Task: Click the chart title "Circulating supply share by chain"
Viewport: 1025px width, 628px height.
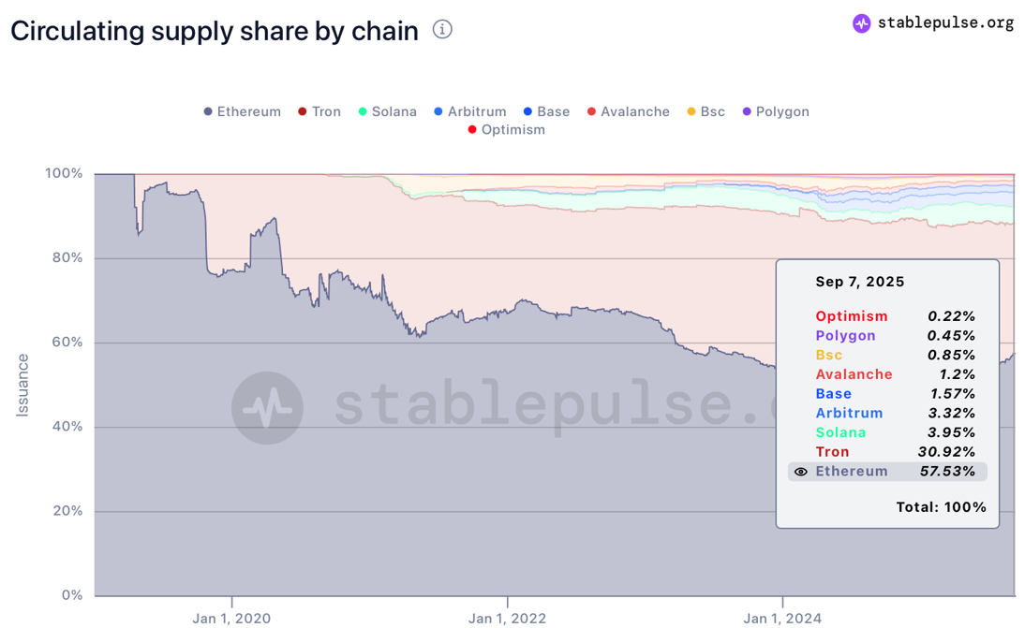Action: (215, 31)
